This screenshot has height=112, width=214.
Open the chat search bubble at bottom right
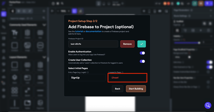pos(208,105)
